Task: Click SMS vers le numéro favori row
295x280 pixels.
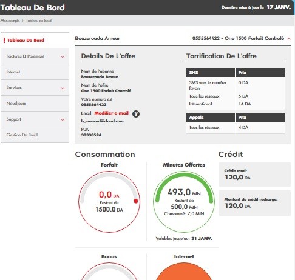Action: tap(236, 85)
